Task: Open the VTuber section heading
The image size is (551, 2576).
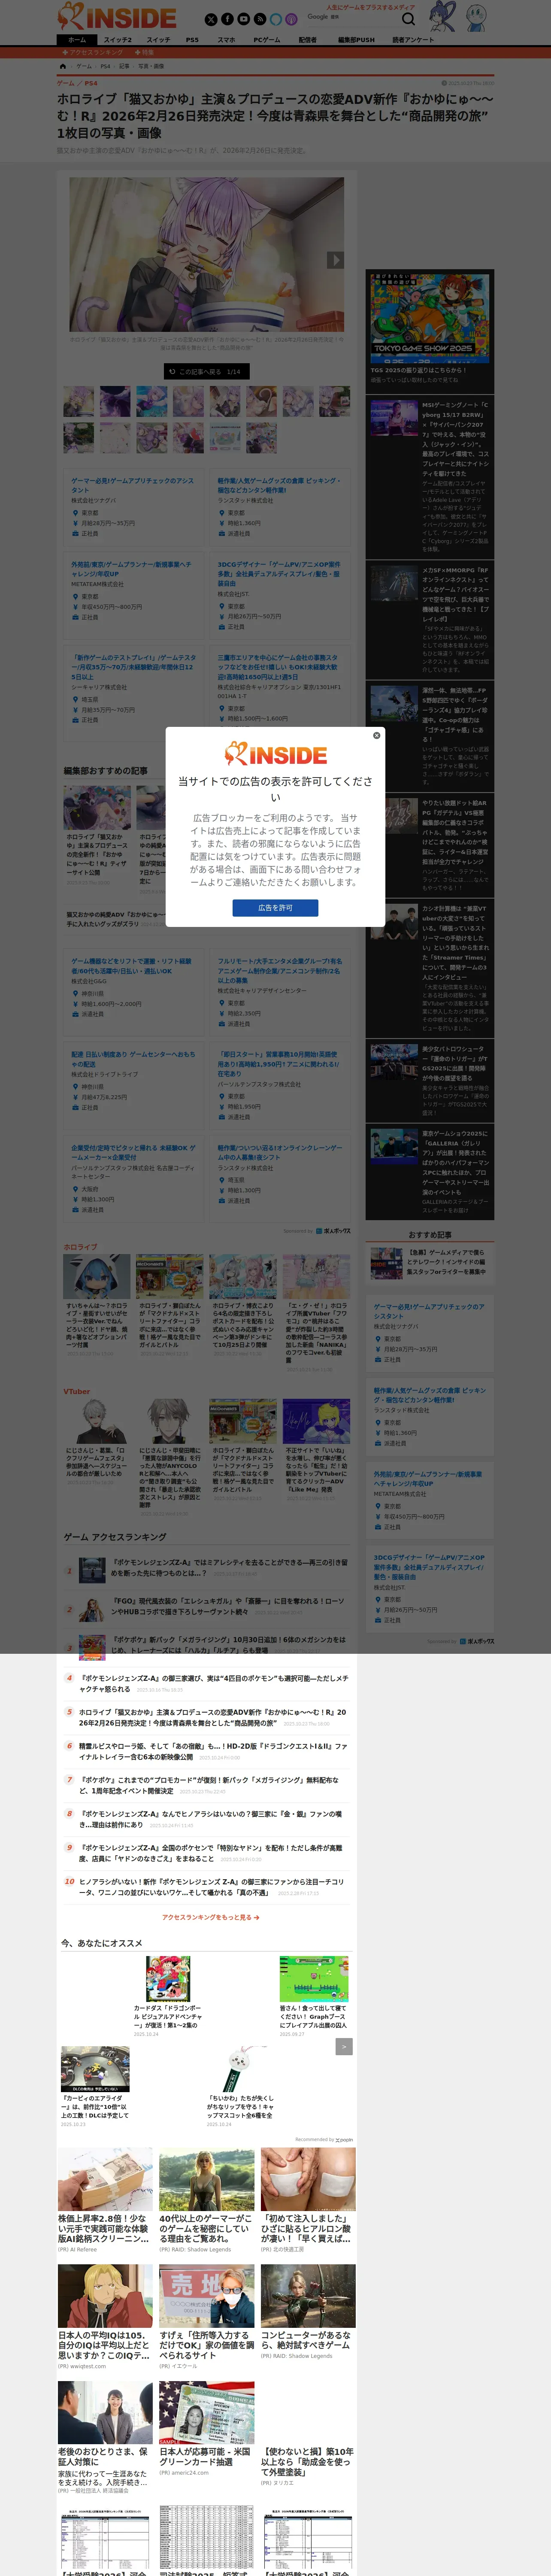Action: click(x=76, y=1391)
